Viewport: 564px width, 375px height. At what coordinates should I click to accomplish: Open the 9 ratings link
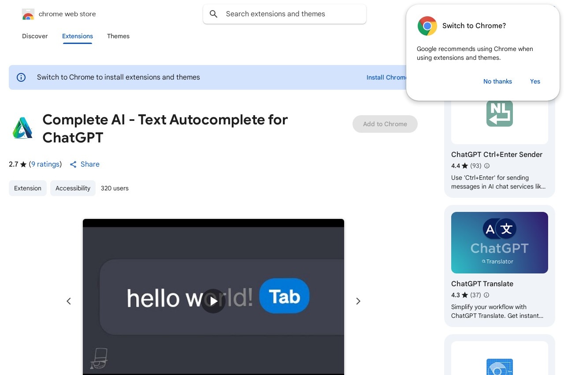point(45,164)
